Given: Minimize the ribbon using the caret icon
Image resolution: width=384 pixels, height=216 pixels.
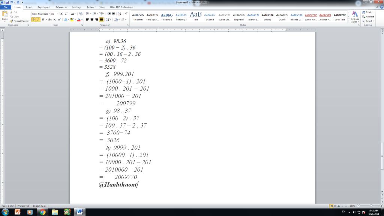Looking at the screenshot, I should [x=377, y=7].
